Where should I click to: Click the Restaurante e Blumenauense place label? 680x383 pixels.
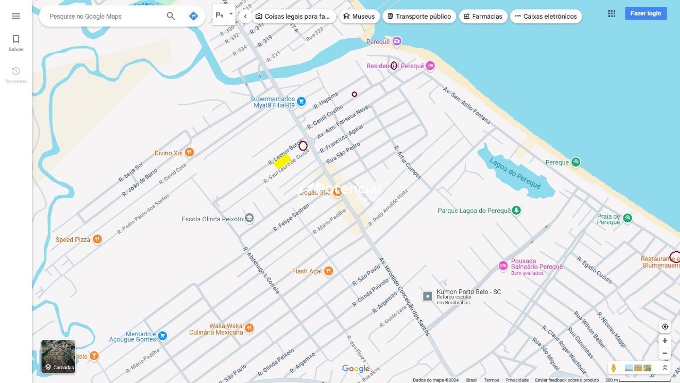pos(660,262)
